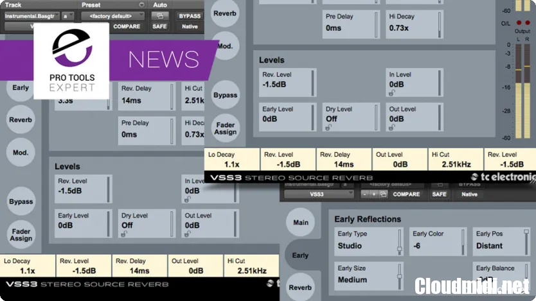
Task: Open the Cloudmidi.net watermark link
Action: [472, 285]
